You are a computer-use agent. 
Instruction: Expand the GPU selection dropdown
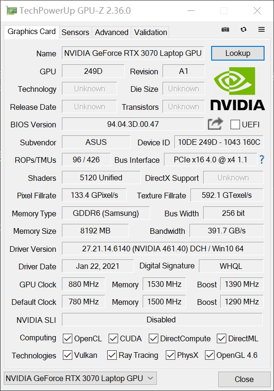tap(80, 378)
